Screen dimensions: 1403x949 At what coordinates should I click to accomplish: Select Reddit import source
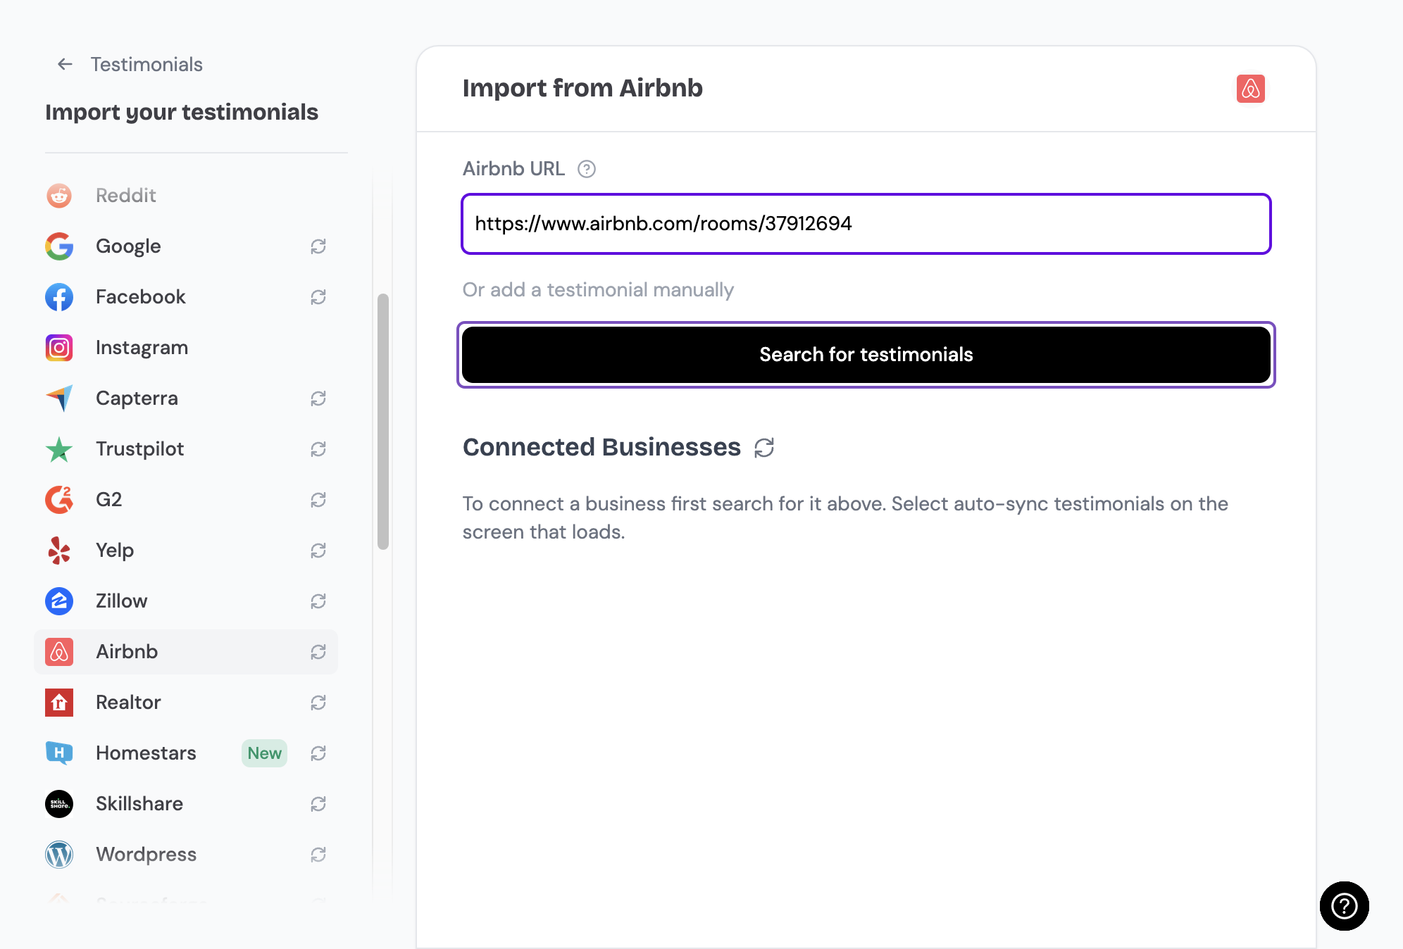click(186, 196)
